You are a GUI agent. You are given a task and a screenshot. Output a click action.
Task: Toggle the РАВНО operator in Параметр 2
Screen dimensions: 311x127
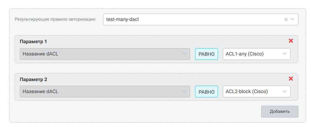click(206, 92)
